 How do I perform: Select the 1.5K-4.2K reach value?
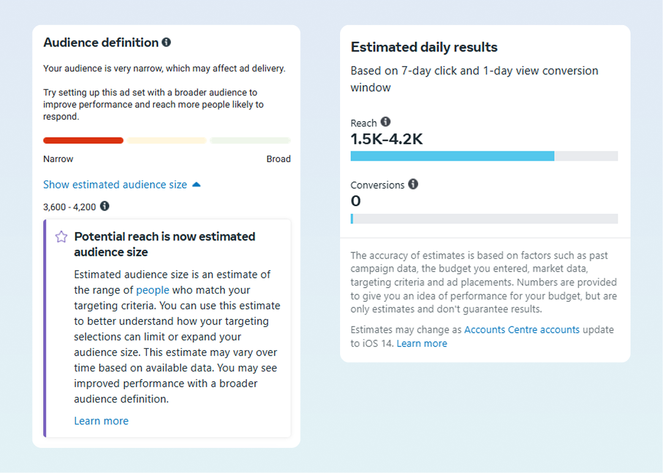click(x=387, y=140)
